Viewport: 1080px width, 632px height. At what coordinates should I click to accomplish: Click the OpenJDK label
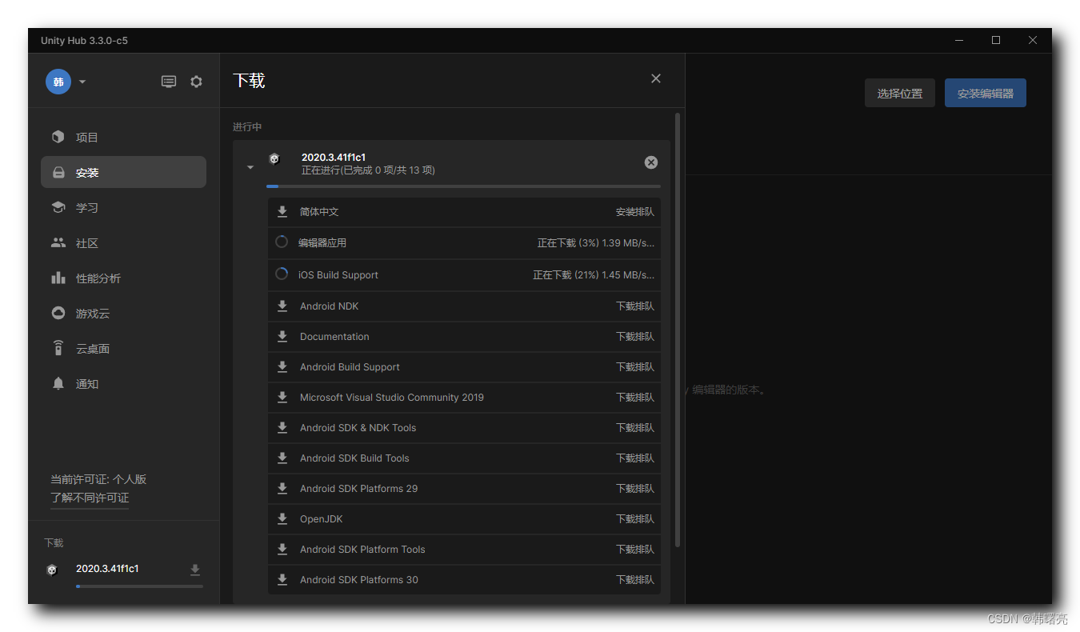322,519
